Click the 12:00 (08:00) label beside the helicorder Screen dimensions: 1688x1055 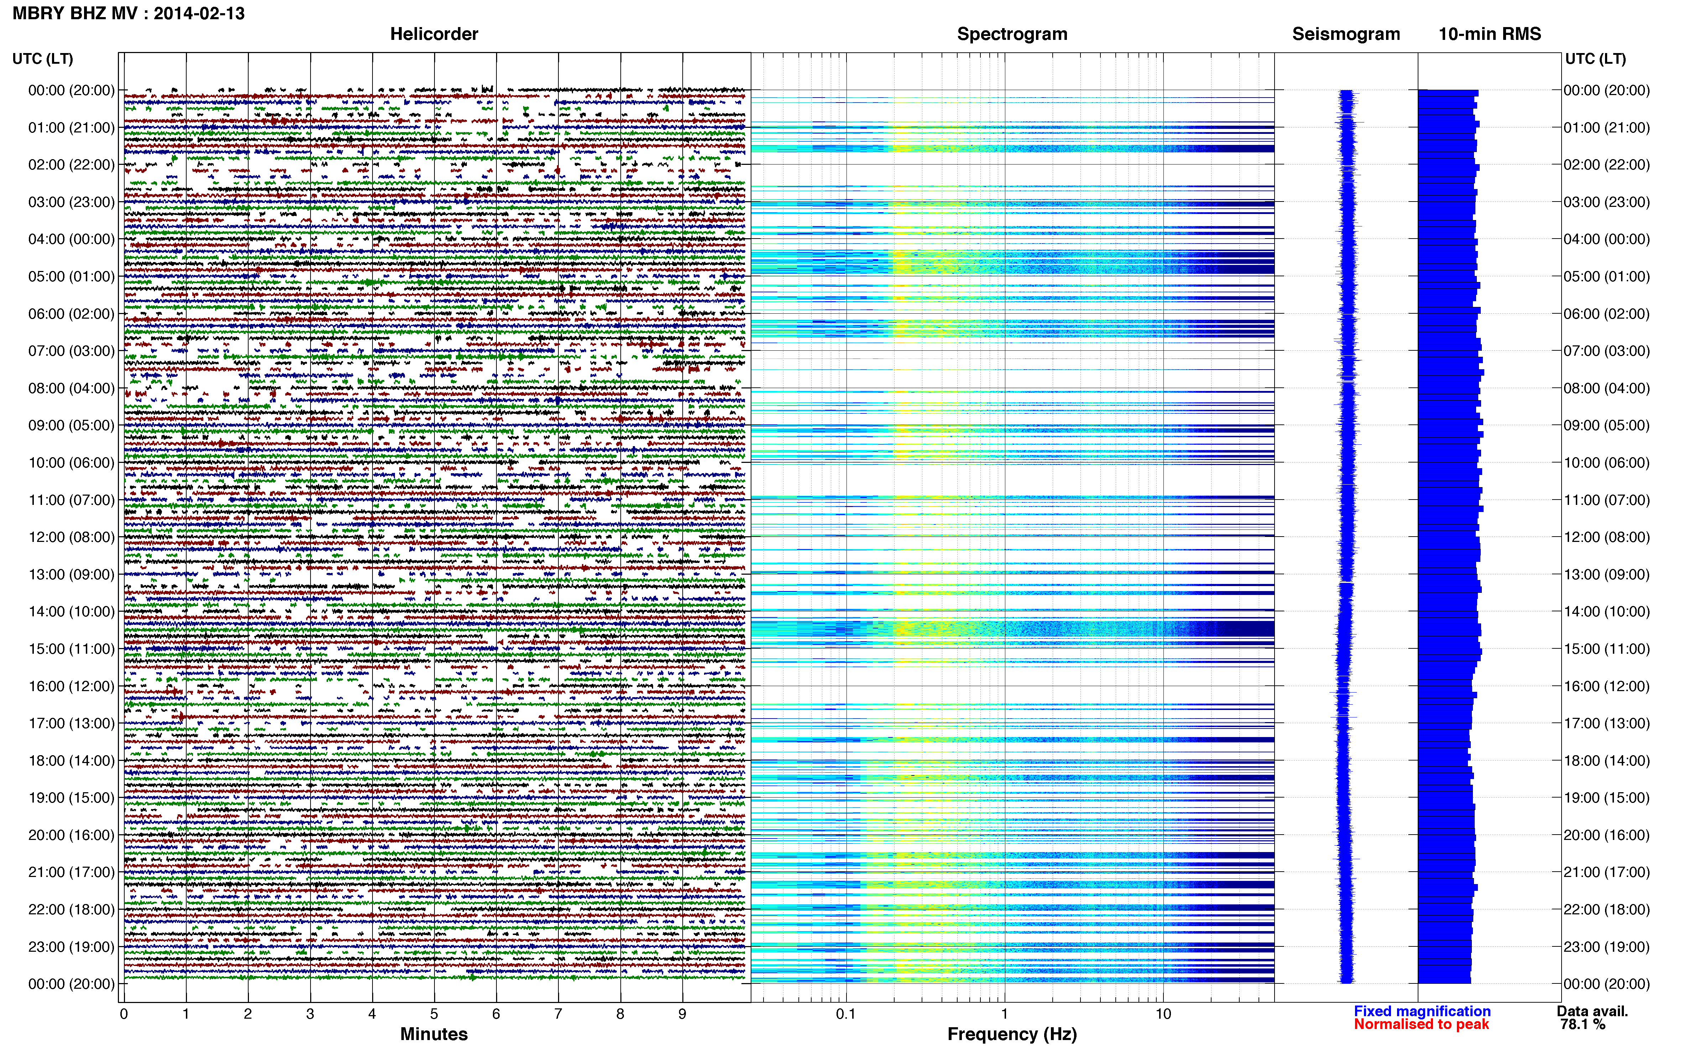71,537
